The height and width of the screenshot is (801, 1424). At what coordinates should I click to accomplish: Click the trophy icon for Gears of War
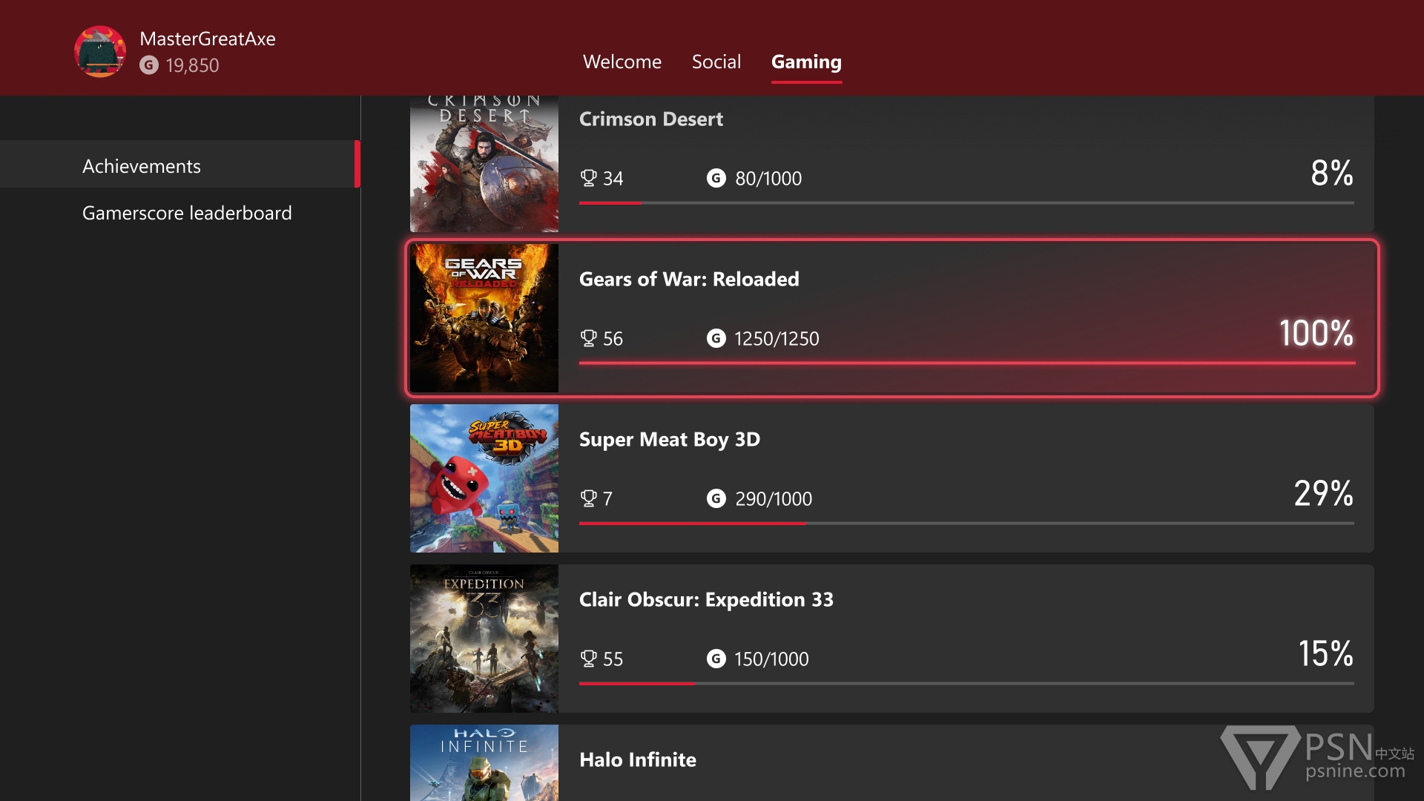(588, 338)
